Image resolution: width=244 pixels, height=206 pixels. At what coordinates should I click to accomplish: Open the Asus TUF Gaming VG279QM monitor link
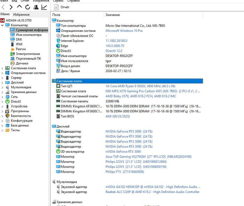(x=149, y=157)
